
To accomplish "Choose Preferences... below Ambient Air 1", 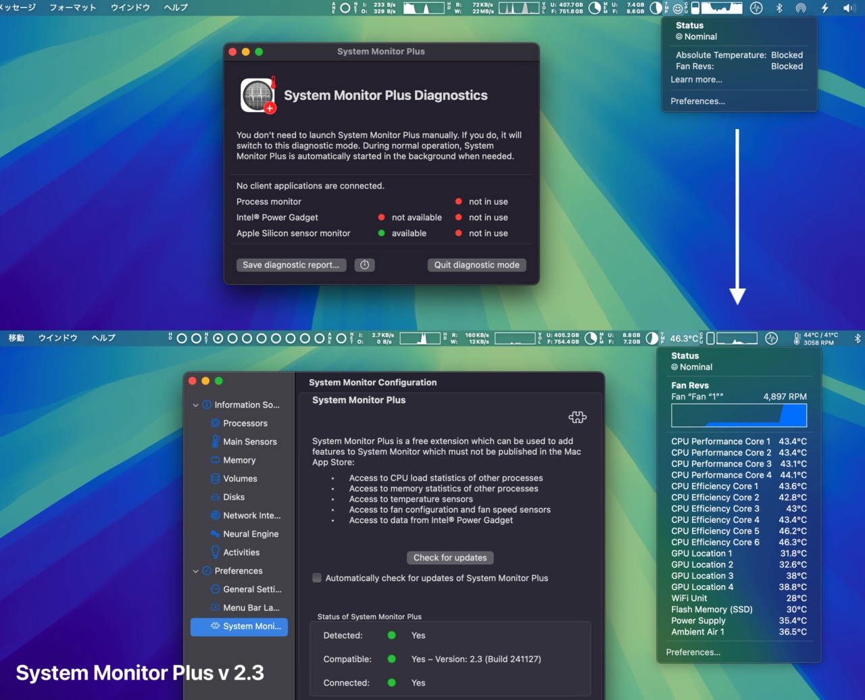I will (x=693, y=652).
